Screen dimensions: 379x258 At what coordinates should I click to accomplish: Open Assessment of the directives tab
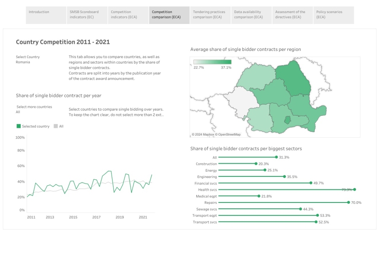[x=292, y=15]
